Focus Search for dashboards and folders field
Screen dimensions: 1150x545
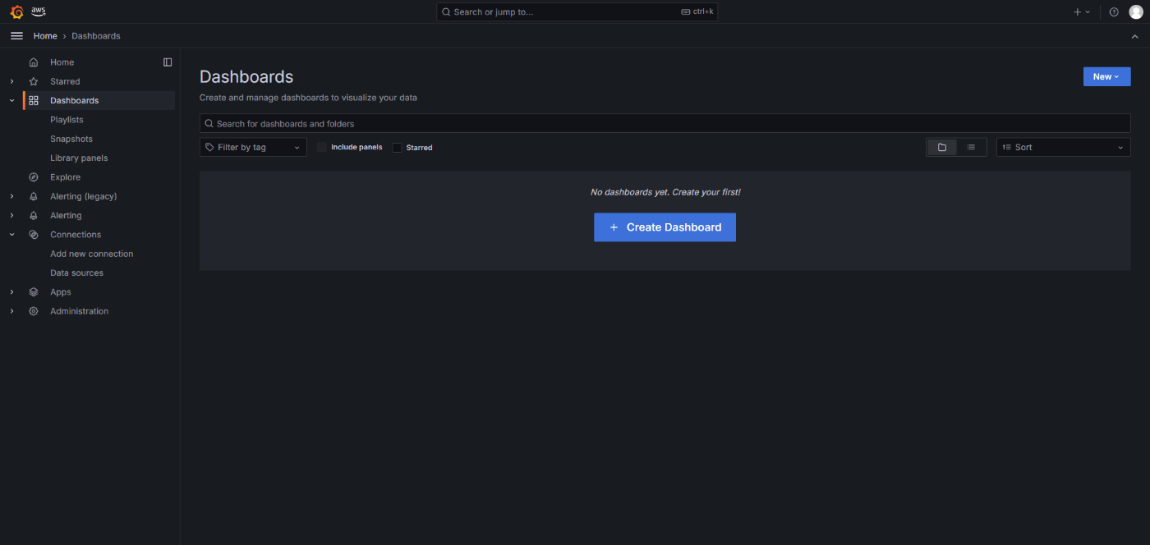tap(665, 123)
